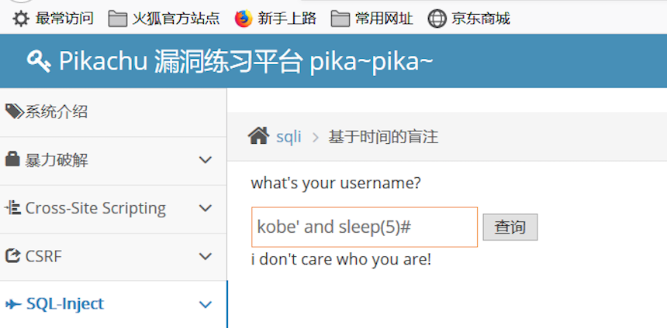Click the key icon in the Pikachu header
Screen dimensions: 667x328
tap(39, 60)
